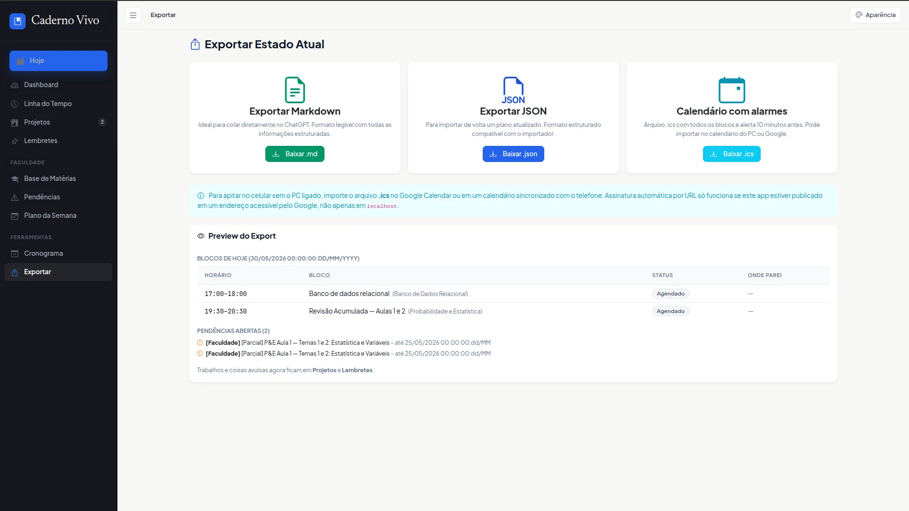
Task: Open Plano da Semana
Action: coord(58,215)
